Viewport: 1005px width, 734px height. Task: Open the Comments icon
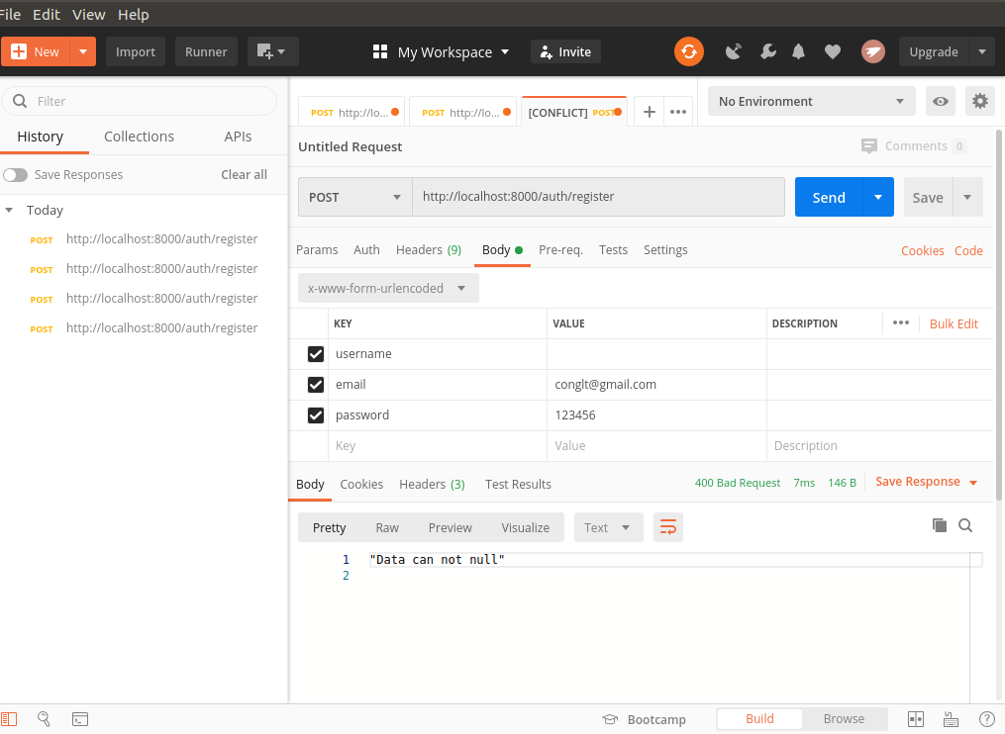tap(869, 146)
